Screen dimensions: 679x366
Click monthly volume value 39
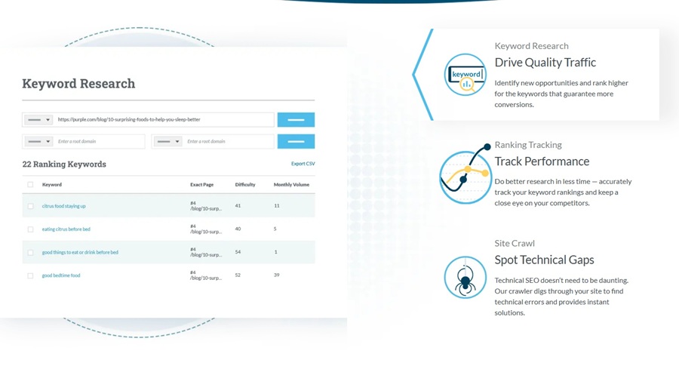(x=277, y=275)
